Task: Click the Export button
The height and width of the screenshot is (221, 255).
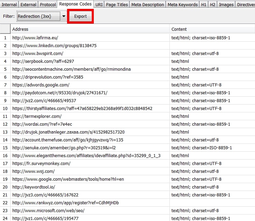Action: pyautogui.click(x=80, y=16)
